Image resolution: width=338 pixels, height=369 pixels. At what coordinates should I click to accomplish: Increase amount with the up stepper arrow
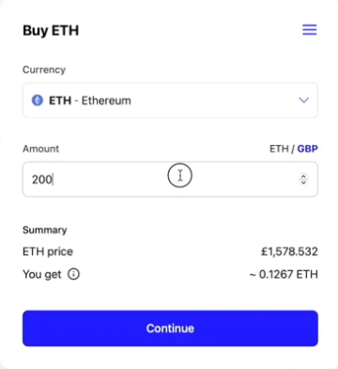click(x=303, y=176)
